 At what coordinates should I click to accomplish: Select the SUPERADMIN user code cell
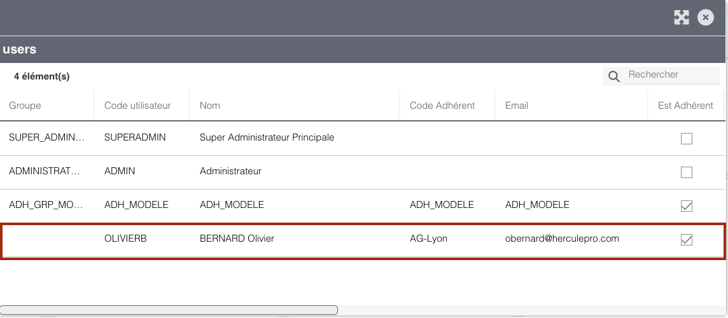pyautogui.click(x=135, y=137)
